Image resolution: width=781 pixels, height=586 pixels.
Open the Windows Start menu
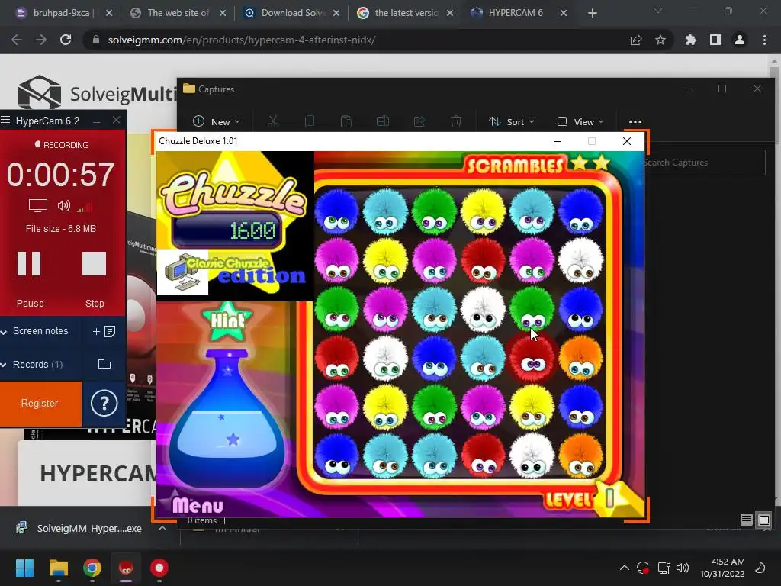(x=24, y=568)
